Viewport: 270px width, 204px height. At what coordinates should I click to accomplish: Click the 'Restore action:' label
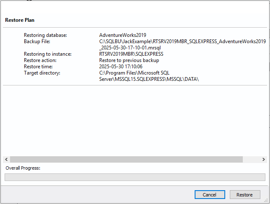(40, 60)
